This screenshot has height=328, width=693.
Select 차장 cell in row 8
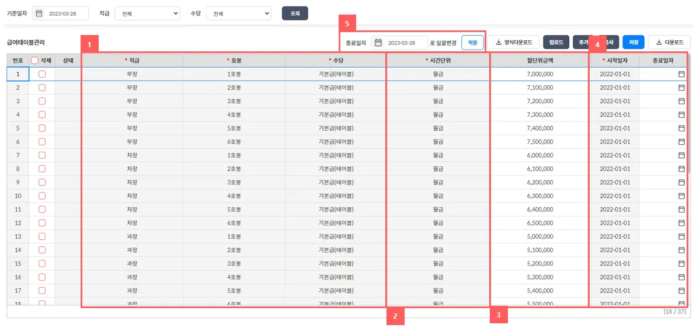[x=132, y=169]
